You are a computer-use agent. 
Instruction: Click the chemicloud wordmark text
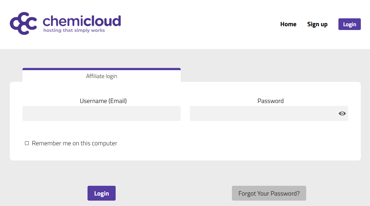82,21
